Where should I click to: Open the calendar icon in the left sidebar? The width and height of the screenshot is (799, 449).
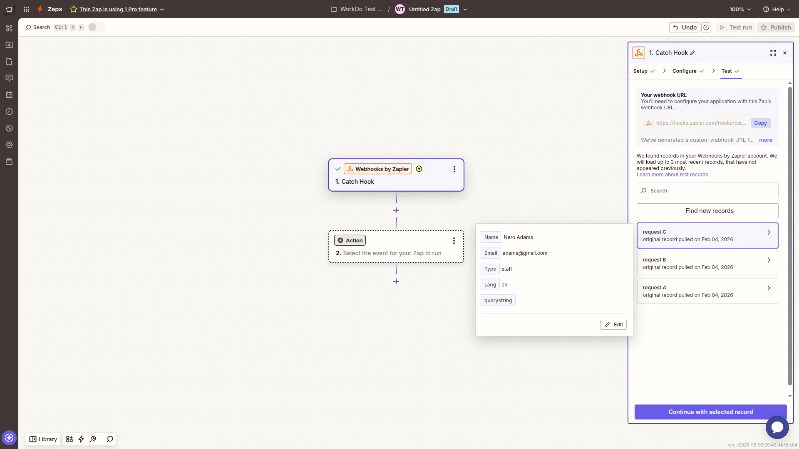click(9, 95)
